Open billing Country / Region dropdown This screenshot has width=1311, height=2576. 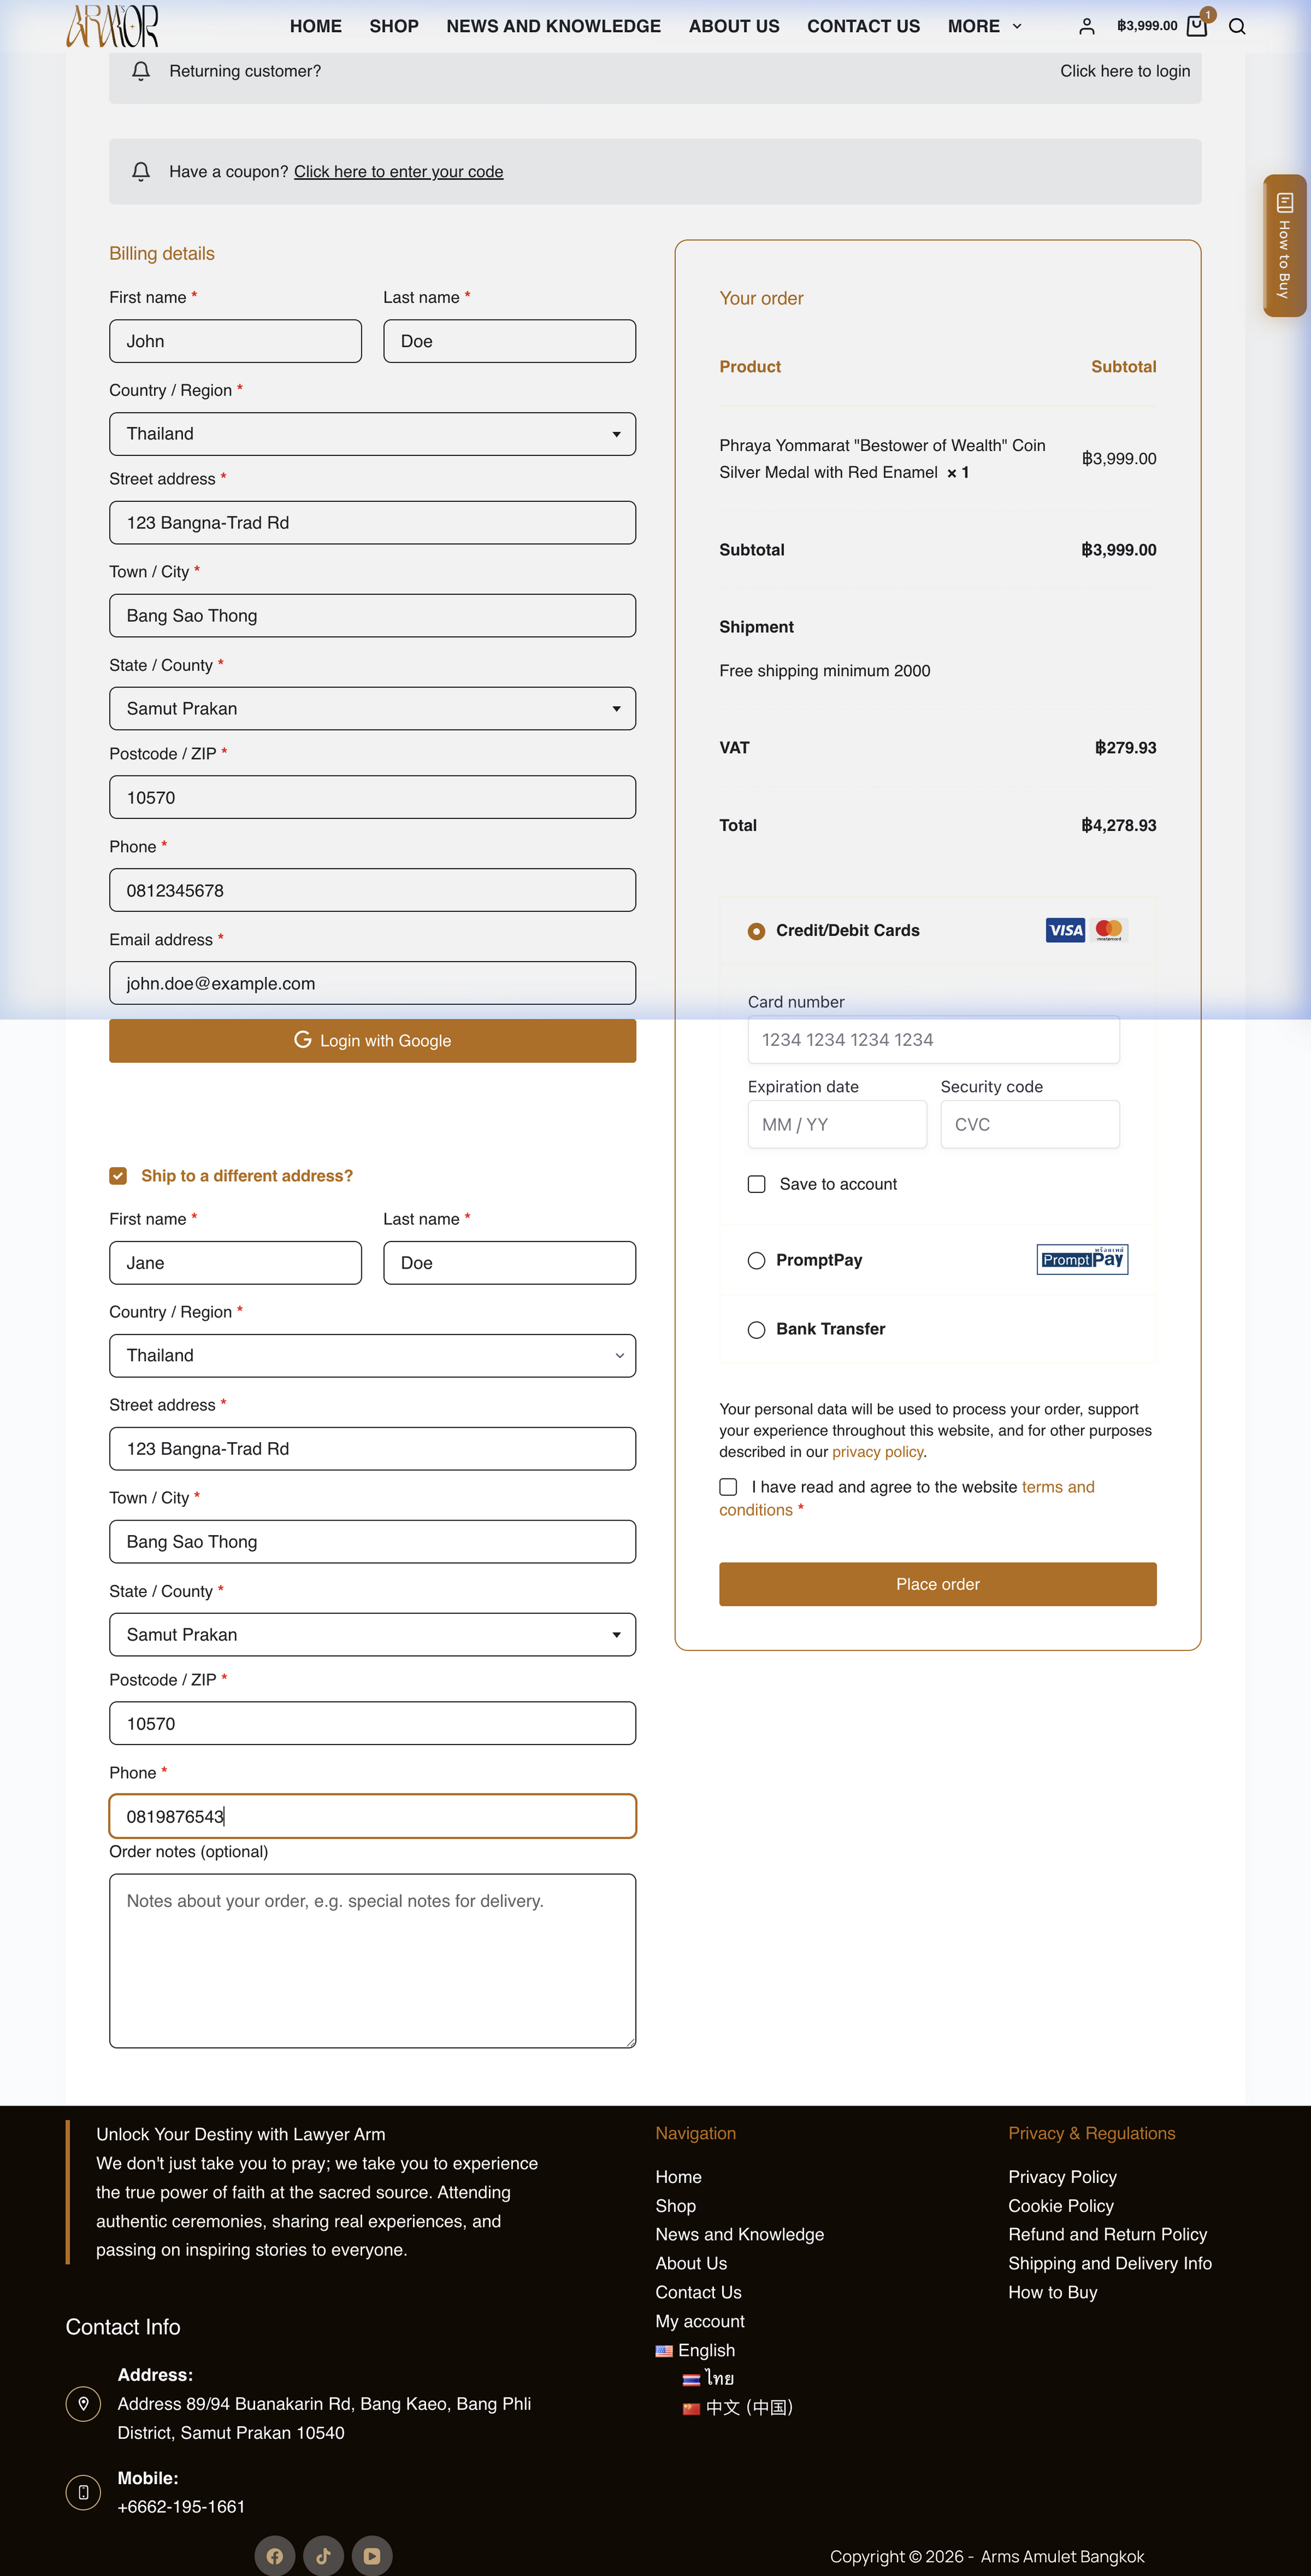click(373, 434)
